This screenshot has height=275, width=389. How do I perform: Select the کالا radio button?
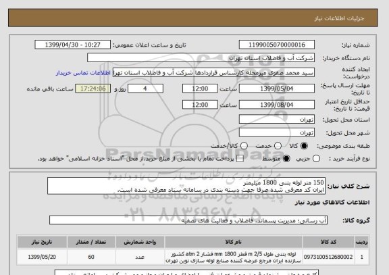point(304,146)
